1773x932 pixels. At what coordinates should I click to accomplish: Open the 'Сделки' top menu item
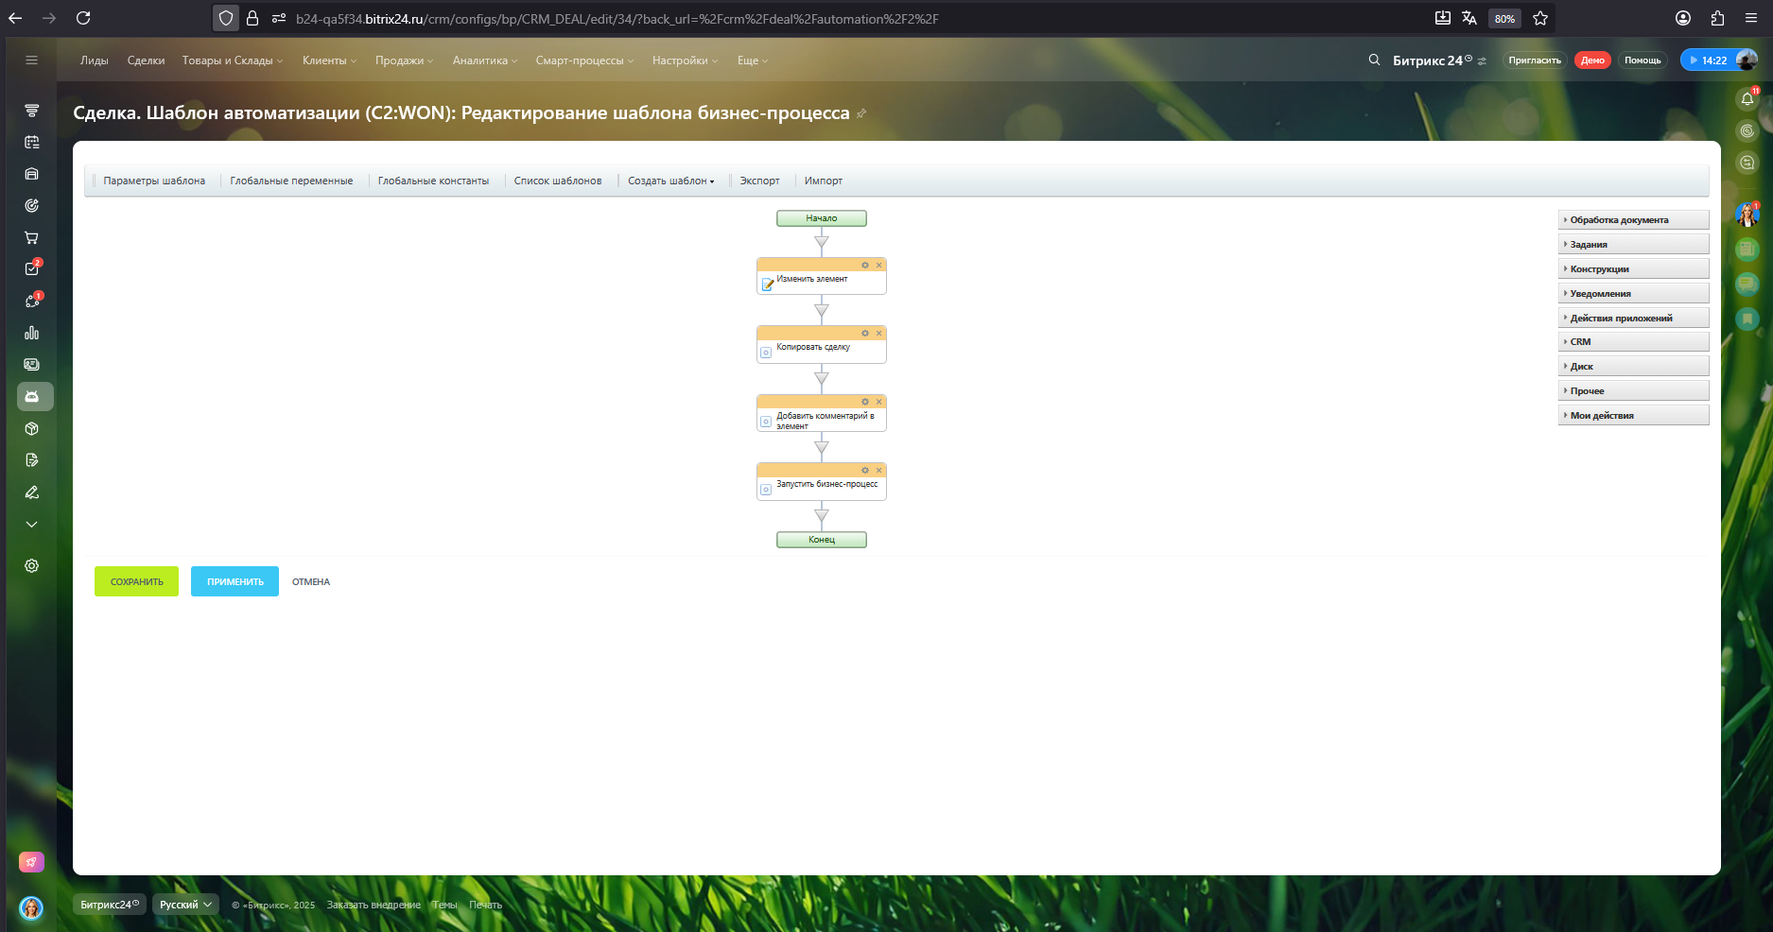click(x=146, y=60)
